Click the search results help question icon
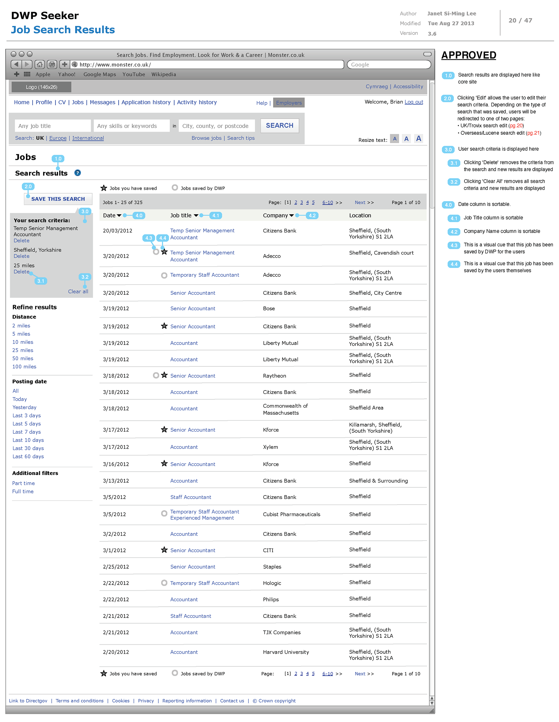The height and width of the screenshot is (722, 559). point(77,173)
